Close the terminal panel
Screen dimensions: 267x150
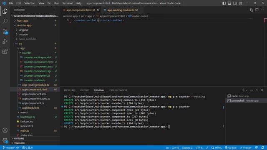(262, 90)
